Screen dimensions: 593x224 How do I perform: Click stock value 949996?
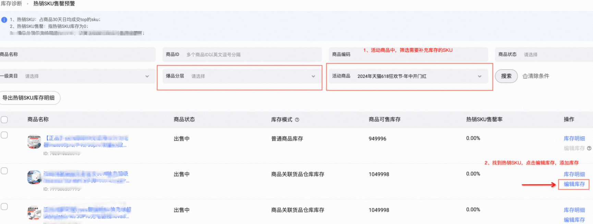(377, 139)
